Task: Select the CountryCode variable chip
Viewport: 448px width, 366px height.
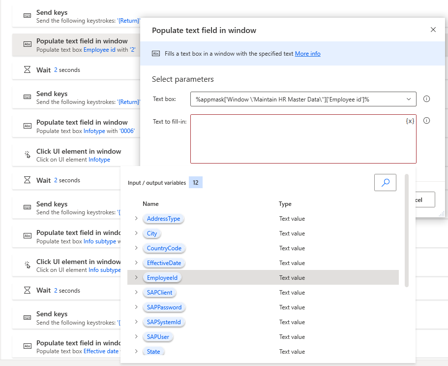Action: tap(164, 248)
